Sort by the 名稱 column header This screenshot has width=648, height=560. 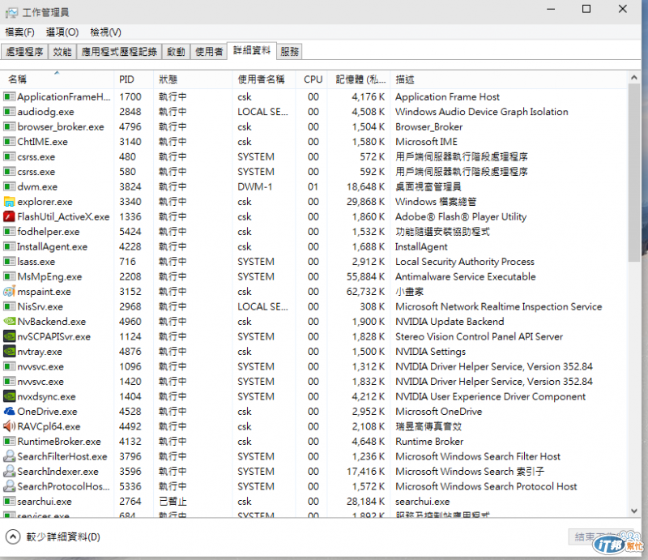57,79
